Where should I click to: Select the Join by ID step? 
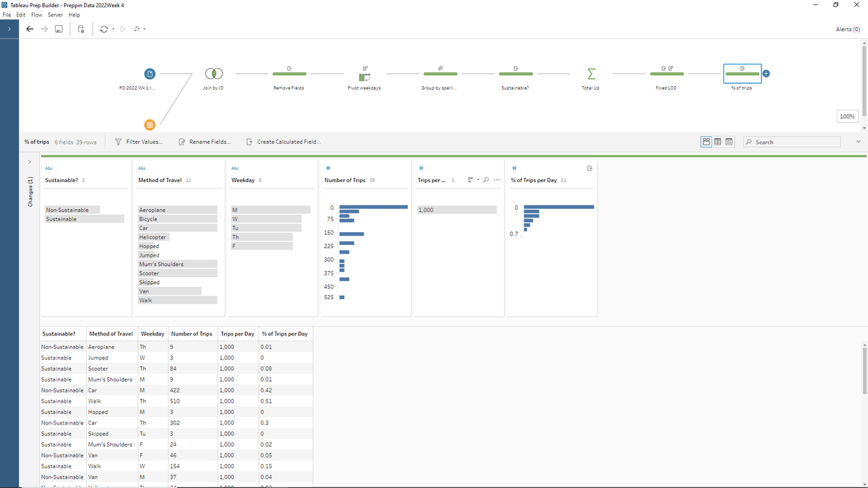[213, 74]
